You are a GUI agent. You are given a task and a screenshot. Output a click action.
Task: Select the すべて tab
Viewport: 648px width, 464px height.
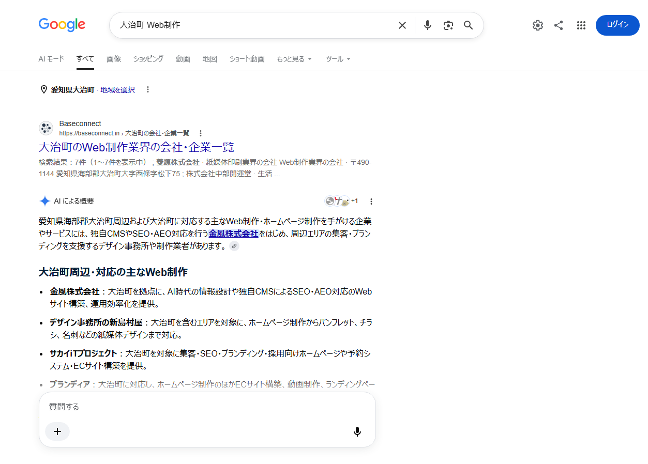pos(85,59)
